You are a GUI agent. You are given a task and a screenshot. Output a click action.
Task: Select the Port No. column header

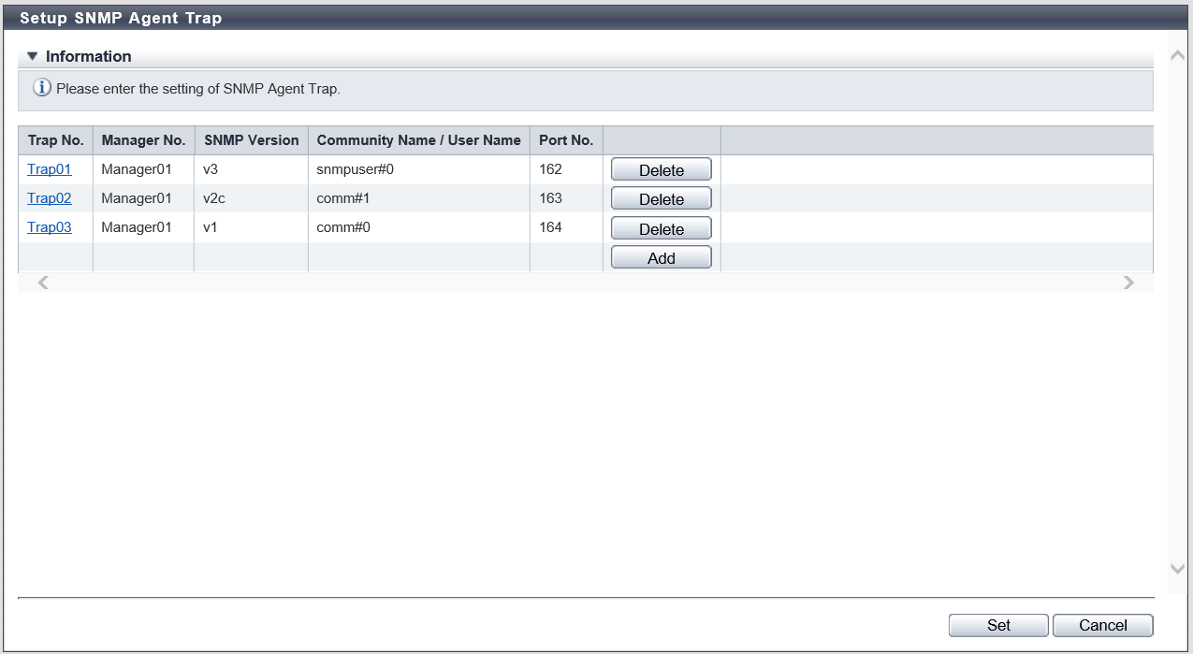pyautogui.click(x=566, y=140)
